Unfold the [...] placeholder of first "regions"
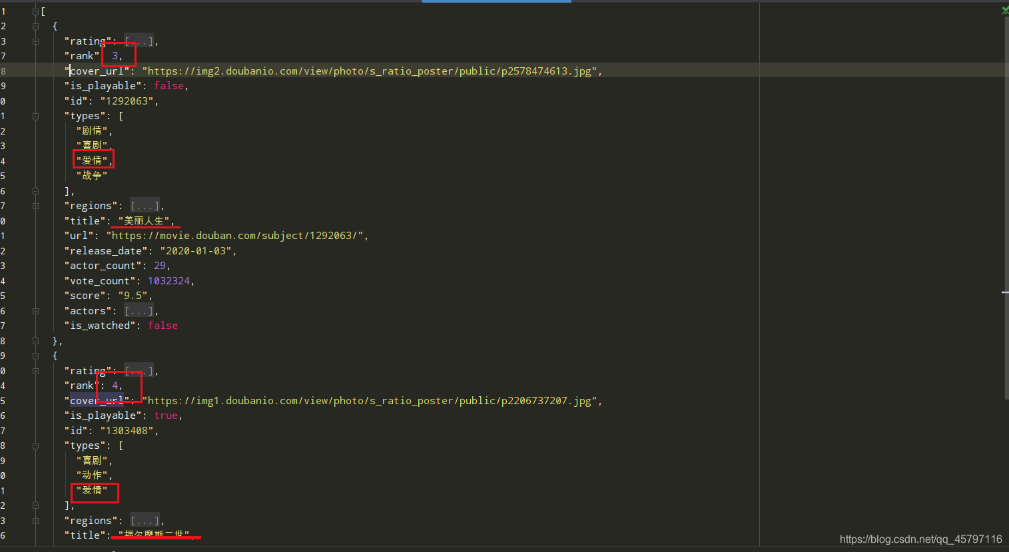Screen dimensions: 1009x552 145,206
